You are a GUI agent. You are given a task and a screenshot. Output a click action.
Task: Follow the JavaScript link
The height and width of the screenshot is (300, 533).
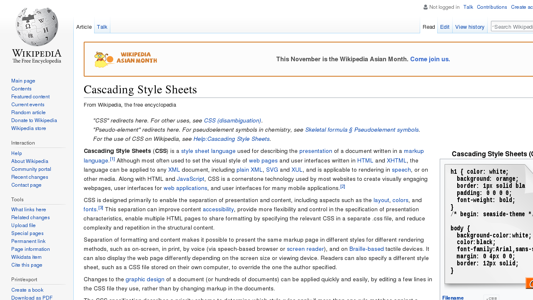pos(191,179)
